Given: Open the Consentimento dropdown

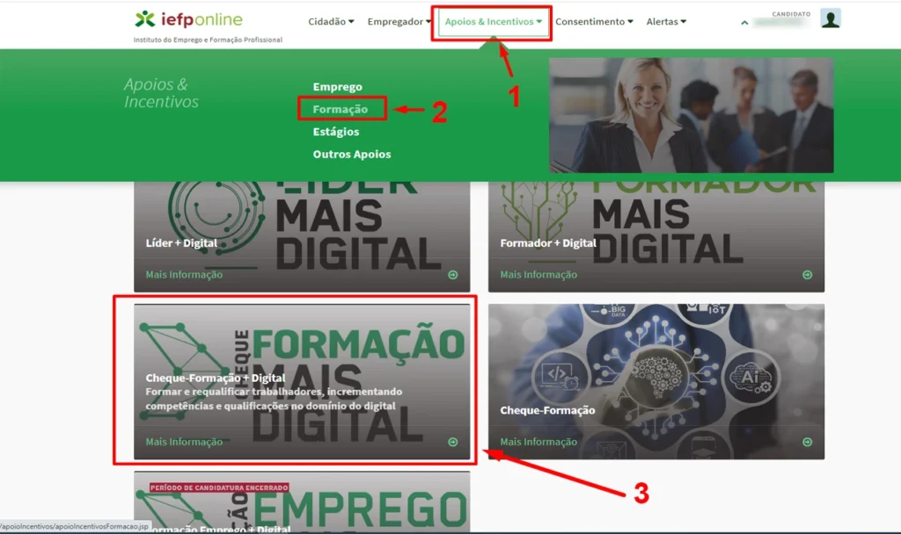Looking at the screenshot, I should tap(594, 21).
